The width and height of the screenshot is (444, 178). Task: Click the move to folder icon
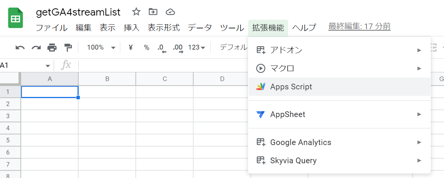(x=153, y=12)
